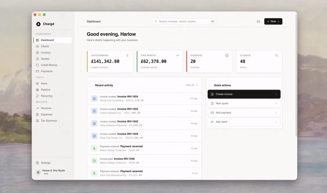Click the invoice icon for INV-1029
This screenshot has width=327, height=193.
(x=94, y=136)
